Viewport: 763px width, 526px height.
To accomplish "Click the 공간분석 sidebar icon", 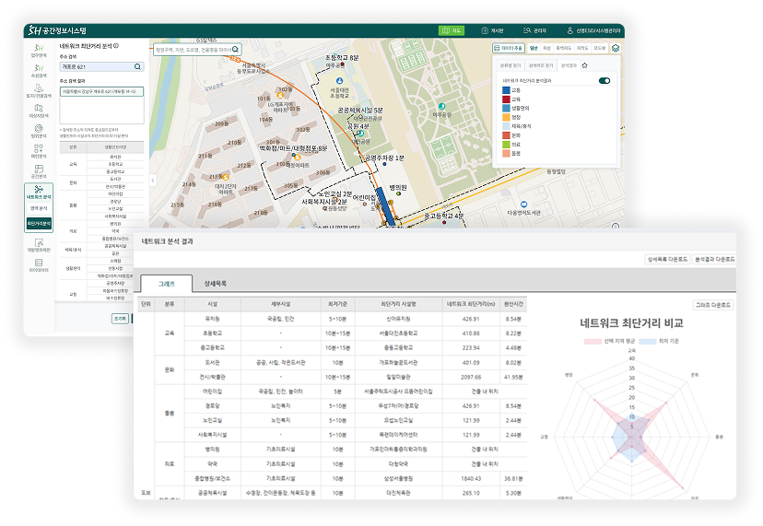I will tap(39, 169).
